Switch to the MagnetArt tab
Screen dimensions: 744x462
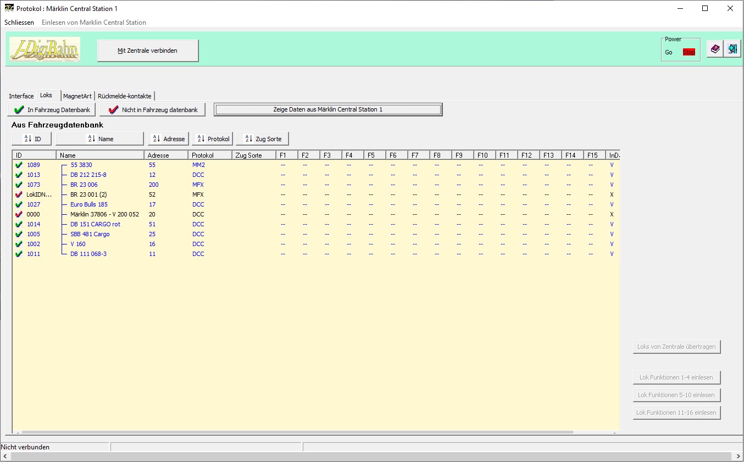pos(77,96)
